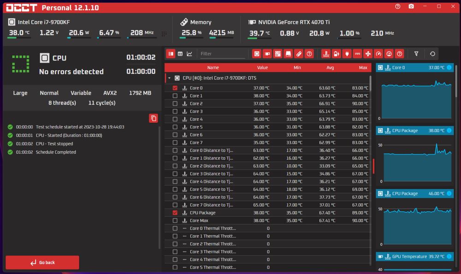Switch to the table grid view icon
The height and width of the screenshot is (274, 461).
[x=180, y=54]
